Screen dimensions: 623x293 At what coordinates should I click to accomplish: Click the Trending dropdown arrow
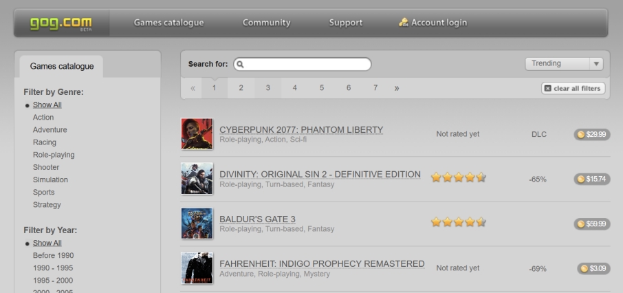[596, 63]
